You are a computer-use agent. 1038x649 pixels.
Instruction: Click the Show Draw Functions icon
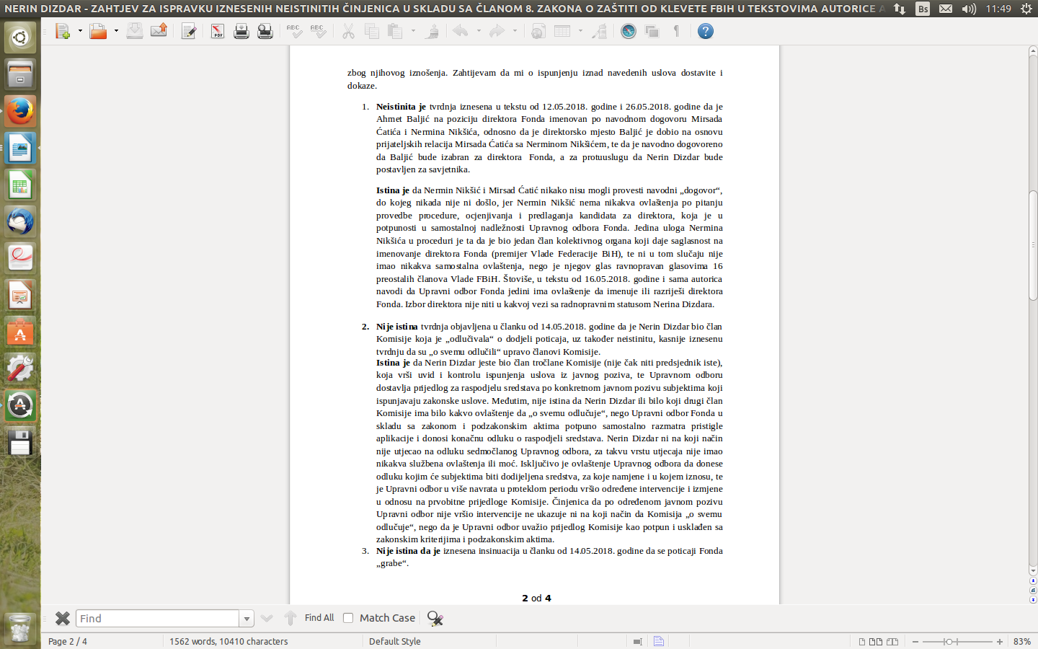click(599, 31)
